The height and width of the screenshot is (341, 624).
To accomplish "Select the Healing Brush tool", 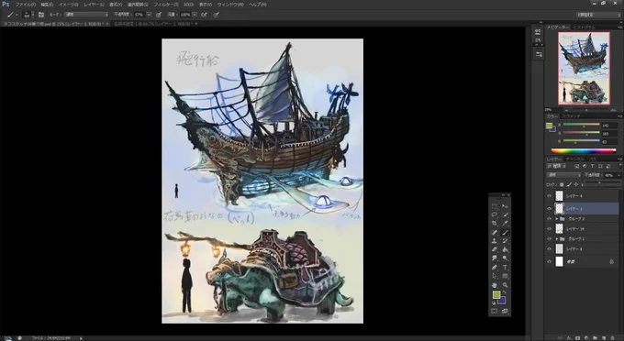I will click(495, 232).
